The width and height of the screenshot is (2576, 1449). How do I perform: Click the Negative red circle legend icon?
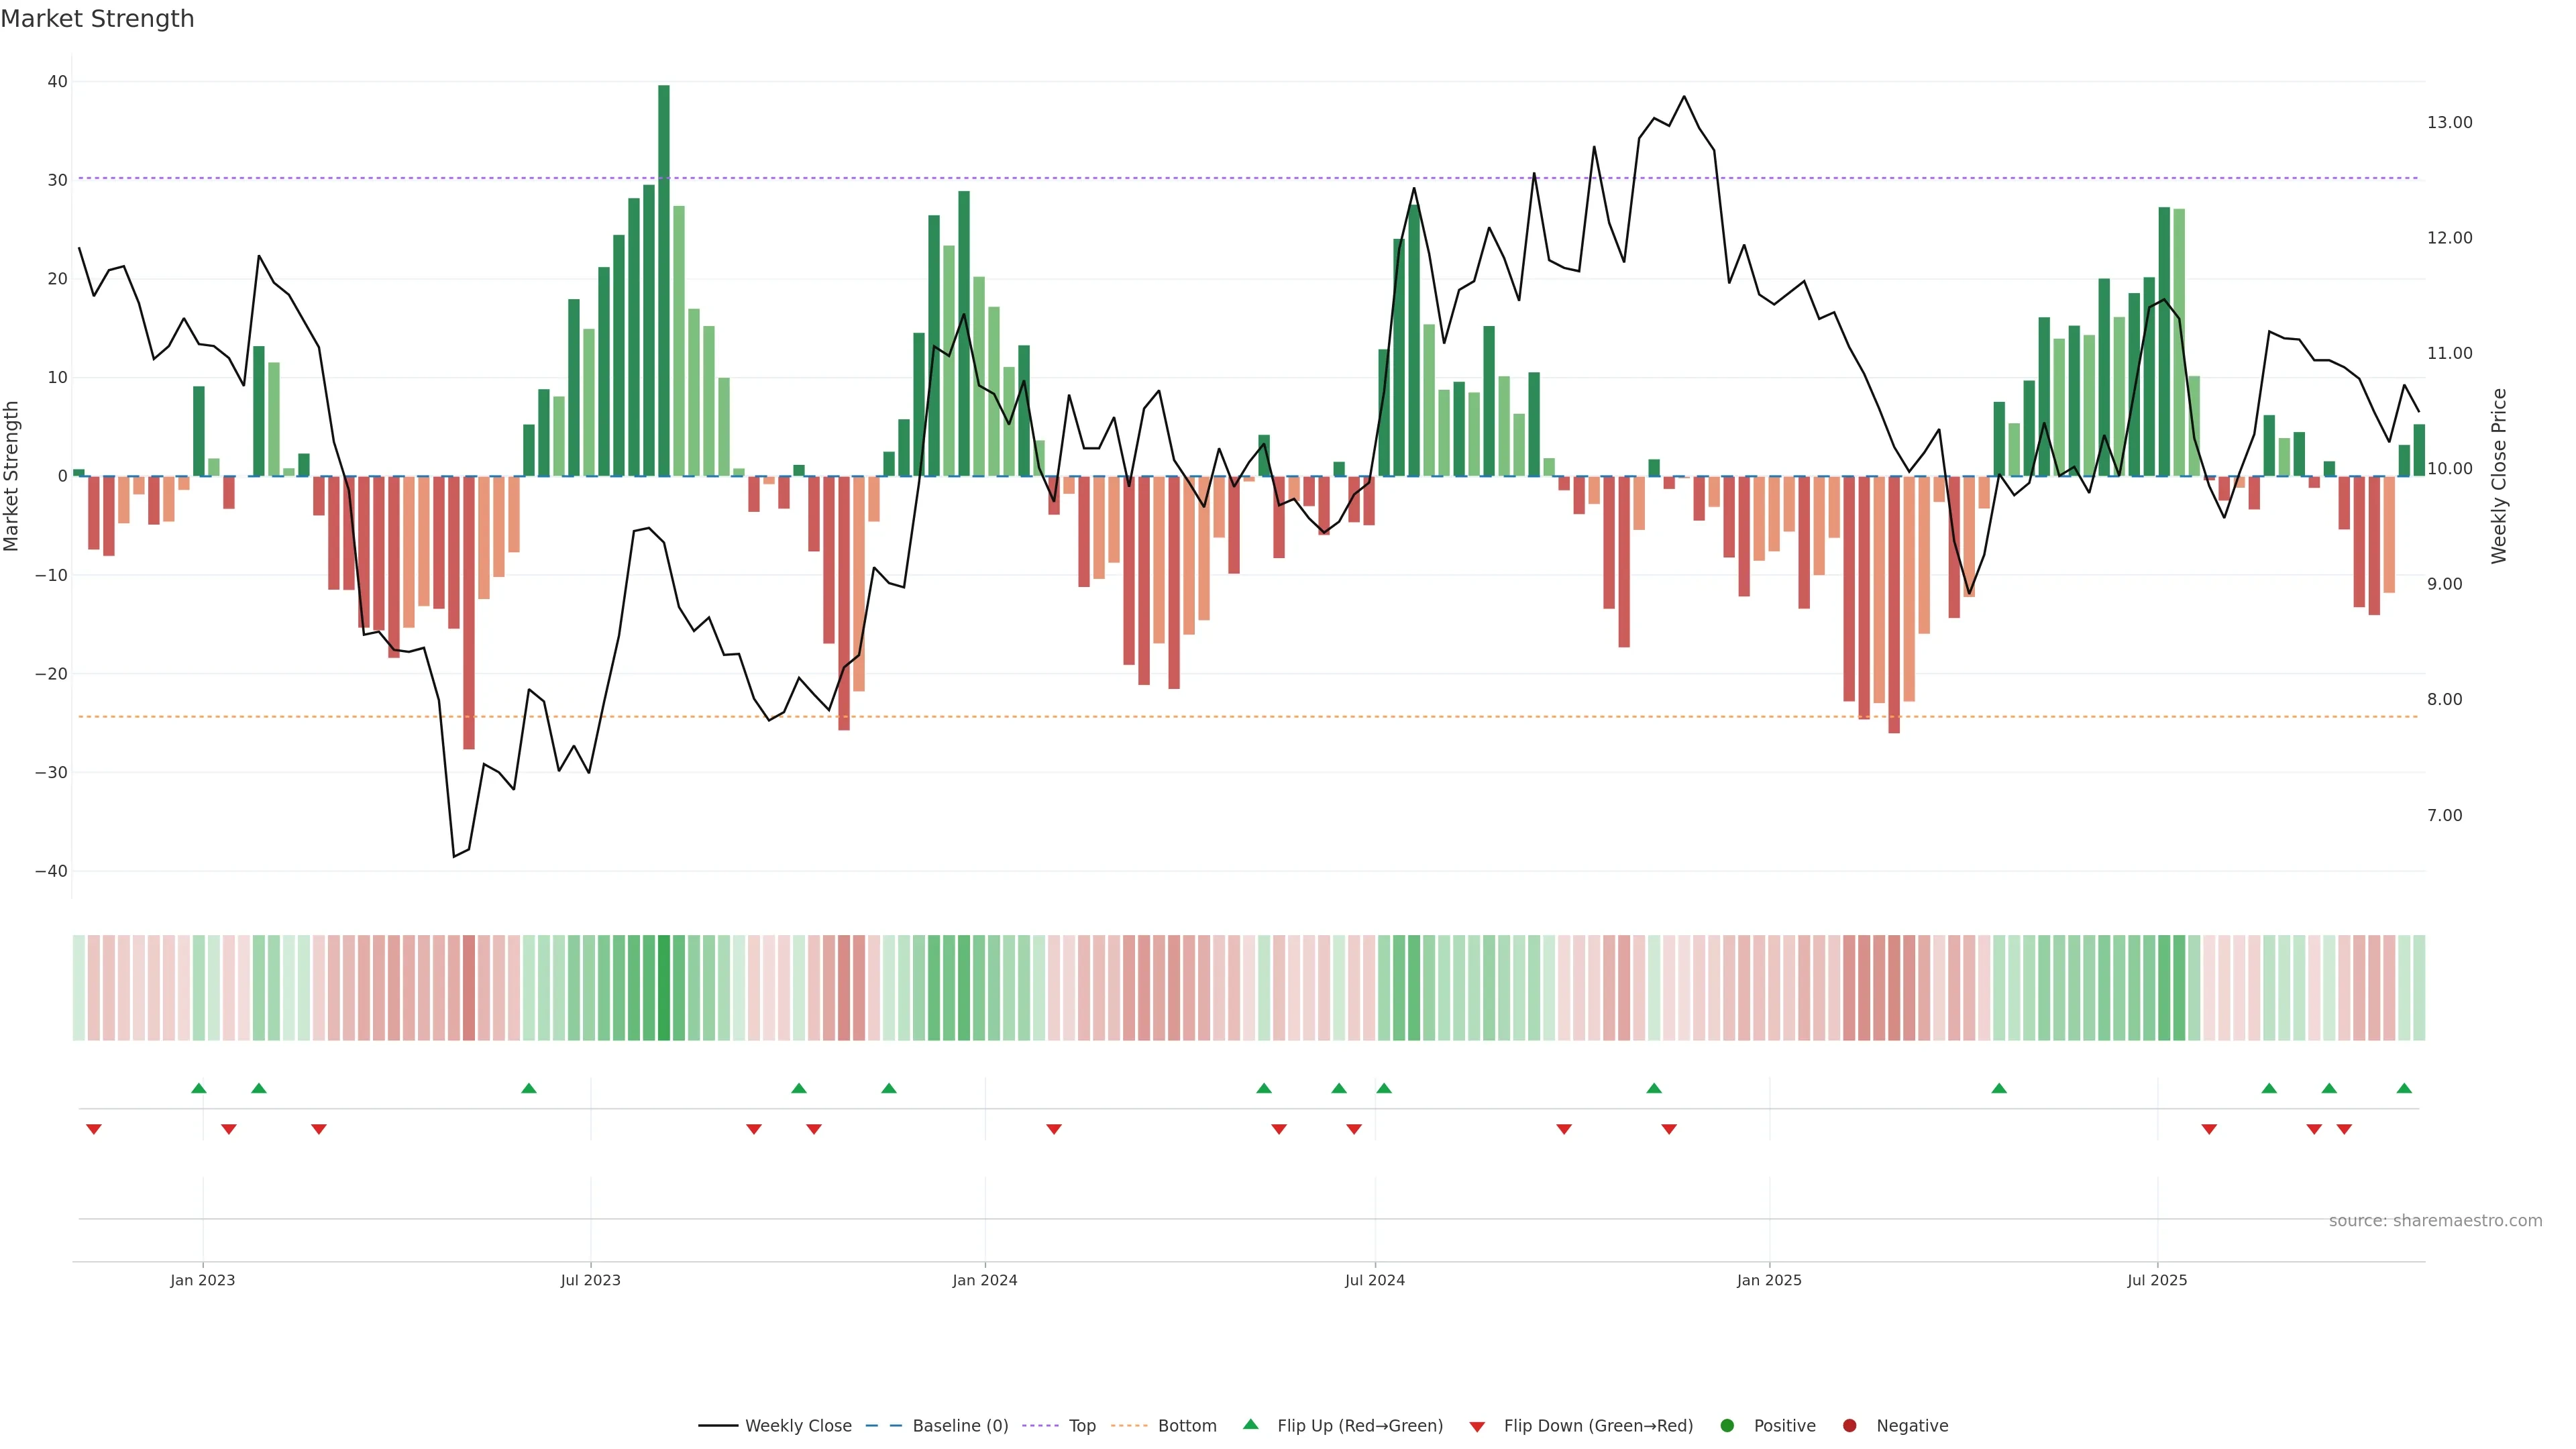[x=1849, y=1426]
